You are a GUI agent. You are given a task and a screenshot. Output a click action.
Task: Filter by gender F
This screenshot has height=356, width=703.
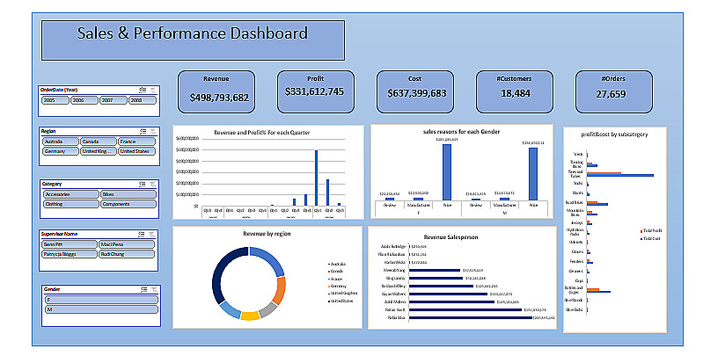(101, 300)
